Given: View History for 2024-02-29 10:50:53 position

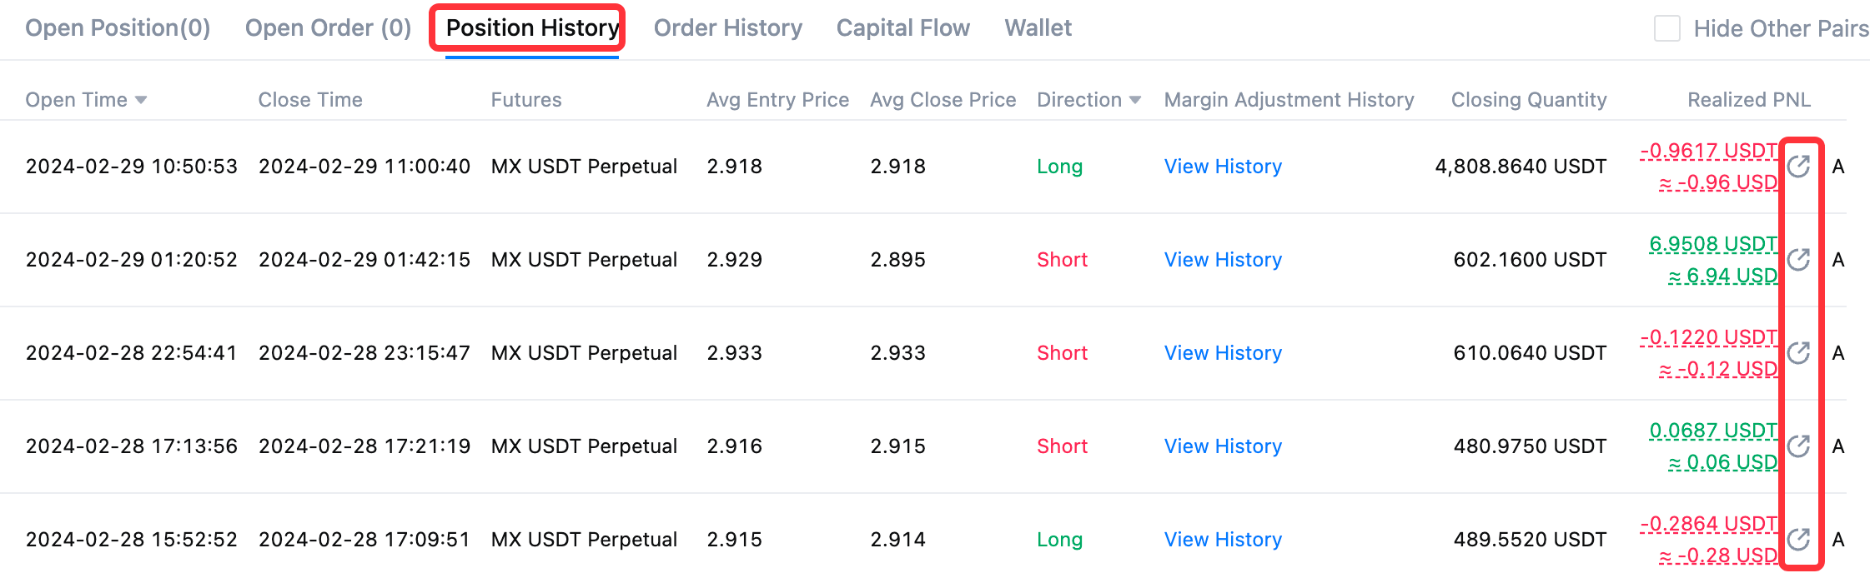Looking at the screenshot, I should pos(1223,167).
